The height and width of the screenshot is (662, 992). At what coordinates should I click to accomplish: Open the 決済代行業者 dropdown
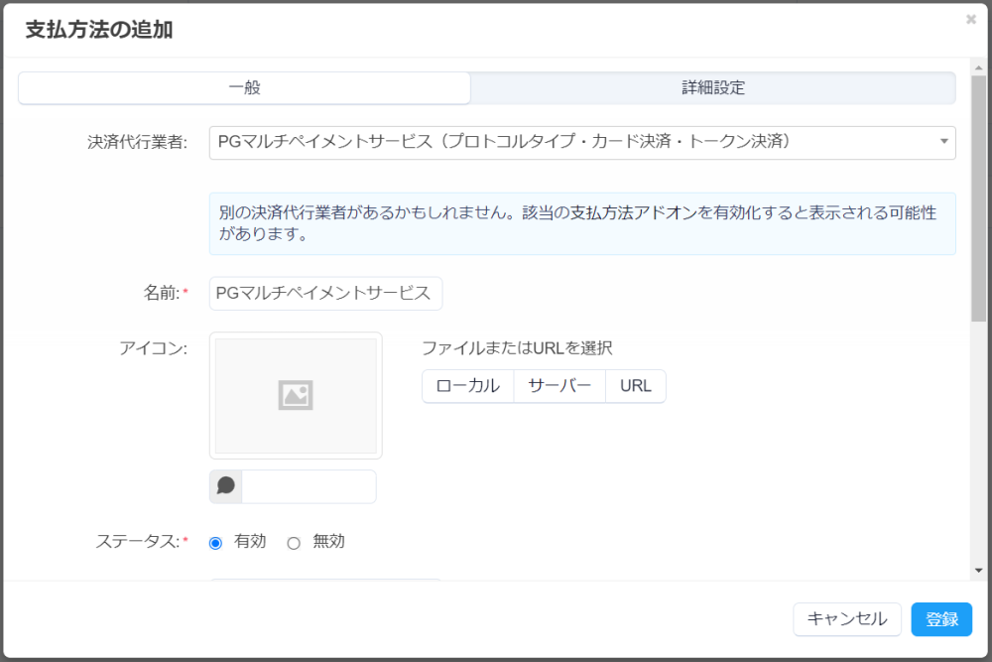click(x=582, y=142)
